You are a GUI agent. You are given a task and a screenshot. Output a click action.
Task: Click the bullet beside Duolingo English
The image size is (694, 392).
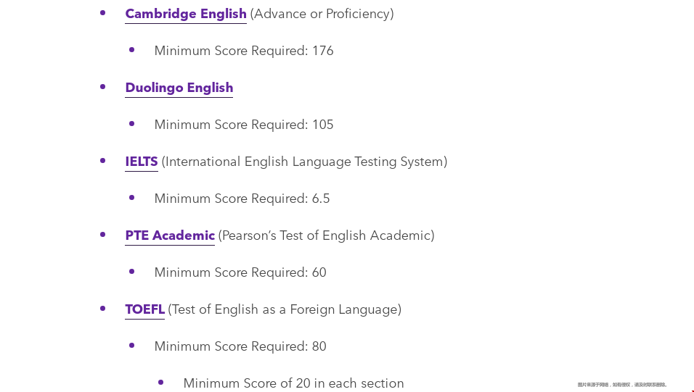click(x=102, y=87)
